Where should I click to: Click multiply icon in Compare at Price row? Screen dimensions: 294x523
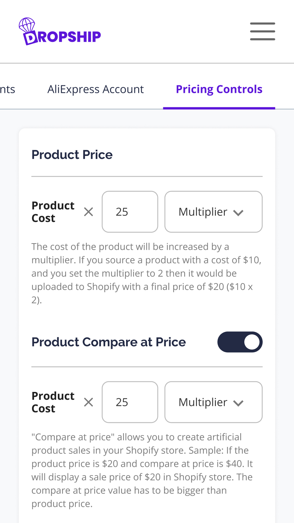tap(89, 402)
